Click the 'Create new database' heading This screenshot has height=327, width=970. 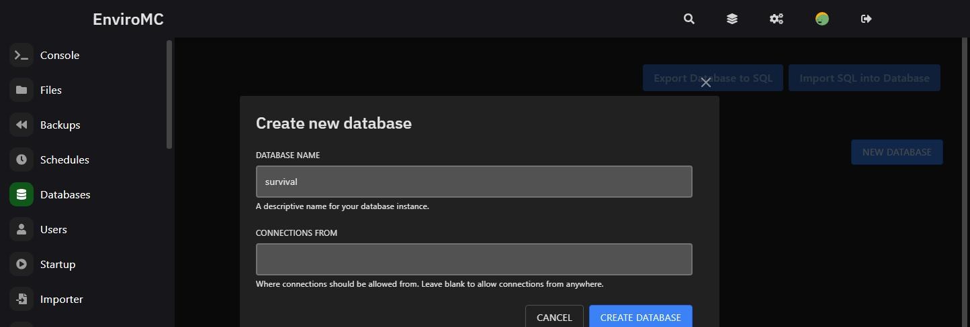click(x=334, y=123)
